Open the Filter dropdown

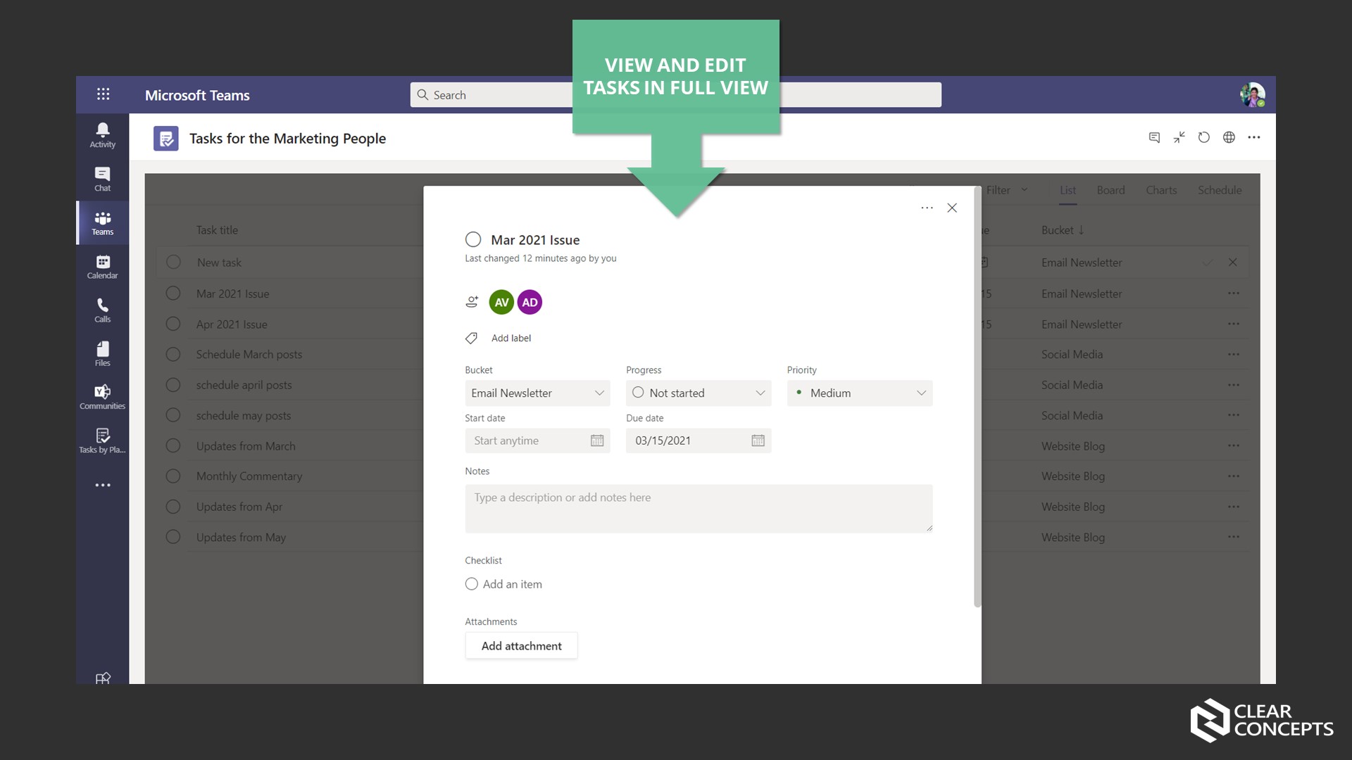(x=1007, y=190)
